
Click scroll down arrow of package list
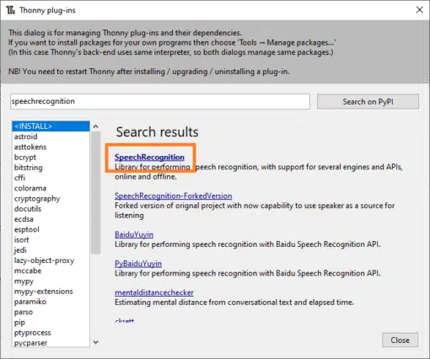pyautogui.click(x=96, y=342)
